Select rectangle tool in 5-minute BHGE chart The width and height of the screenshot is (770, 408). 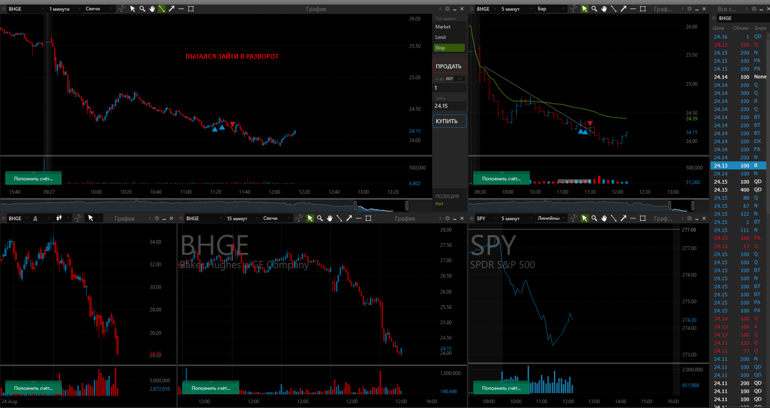[643, 9]
